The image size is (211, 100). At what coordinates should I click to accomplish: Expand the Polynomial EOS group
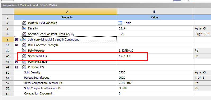(x=17, y=62)
